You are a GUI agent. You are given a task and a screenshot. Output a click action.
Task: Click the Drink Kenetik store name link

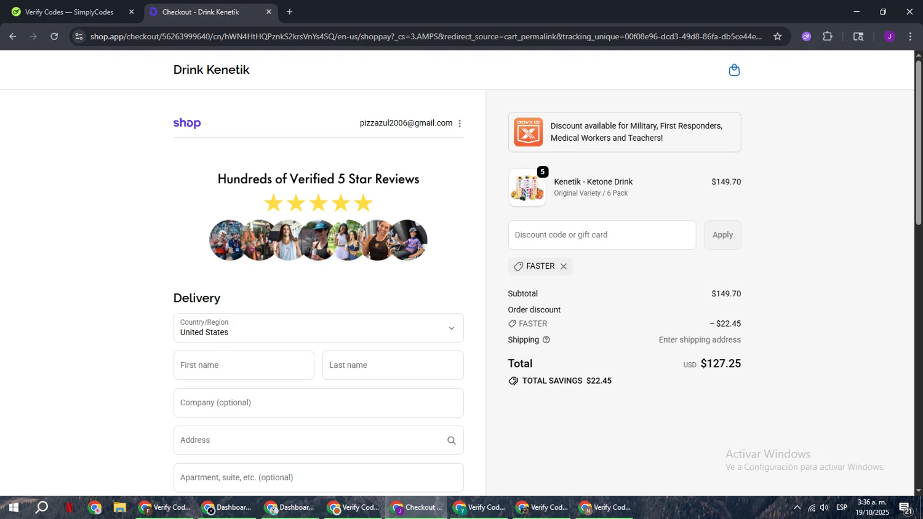(211, 70)
